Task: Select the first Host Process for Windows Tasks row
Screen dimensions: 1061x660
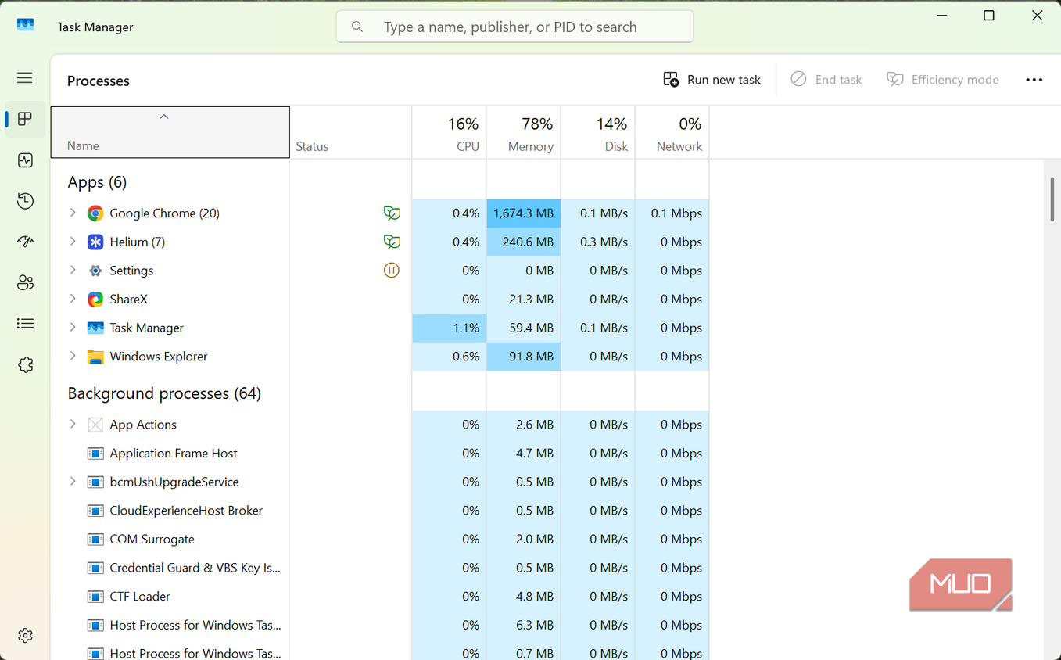Action: point(380,625)
